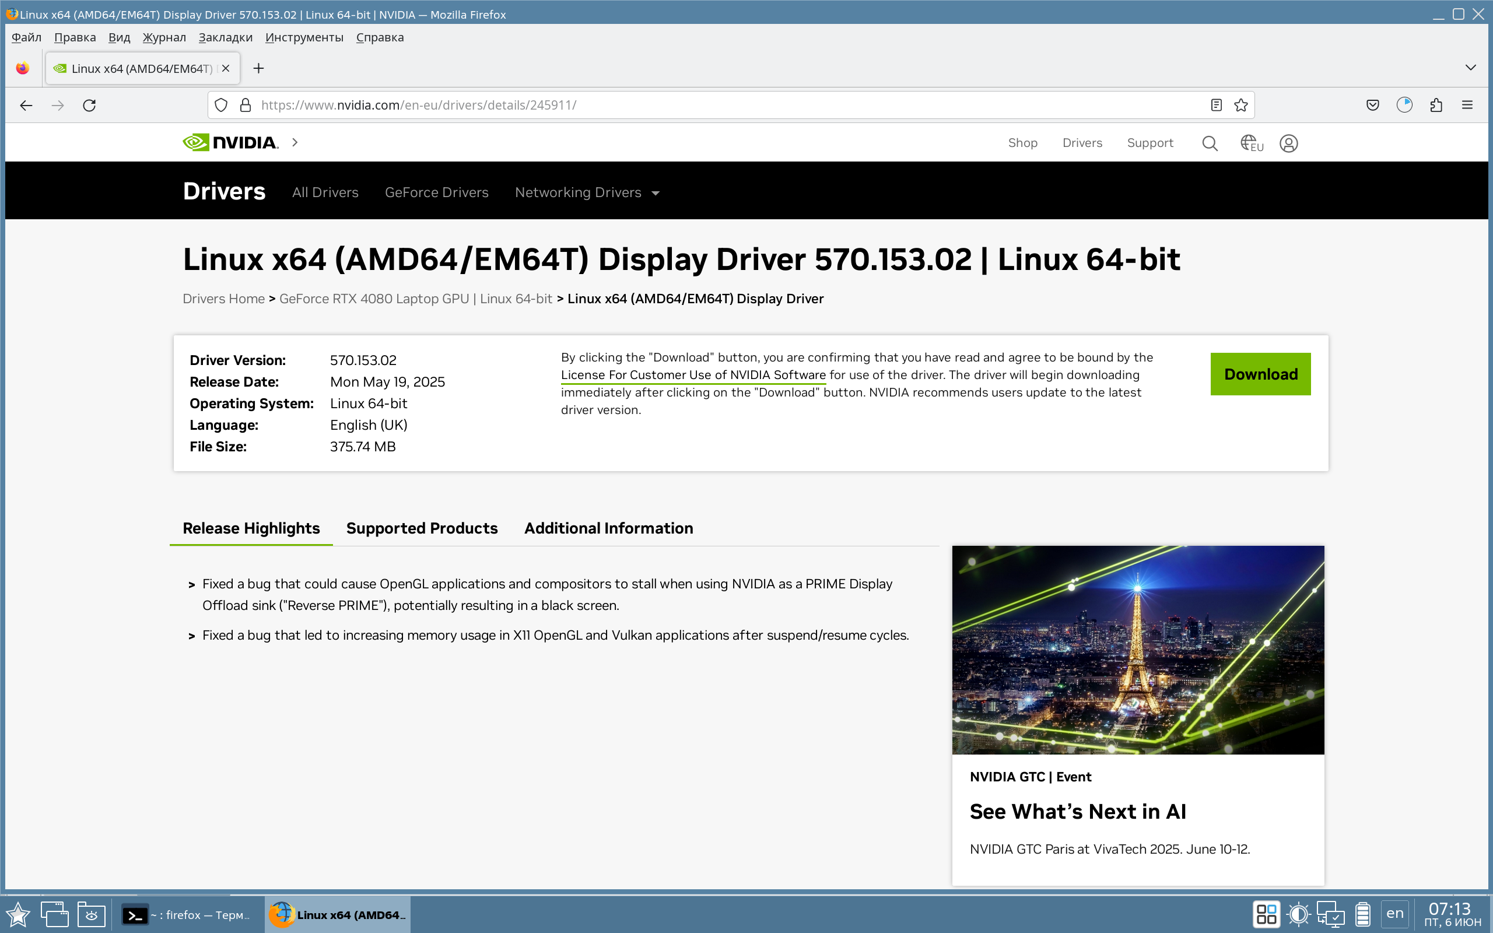Viewport: 1493px width, 933px height.
Task: Click the NVIDIA logo
Action: [231, 142]
